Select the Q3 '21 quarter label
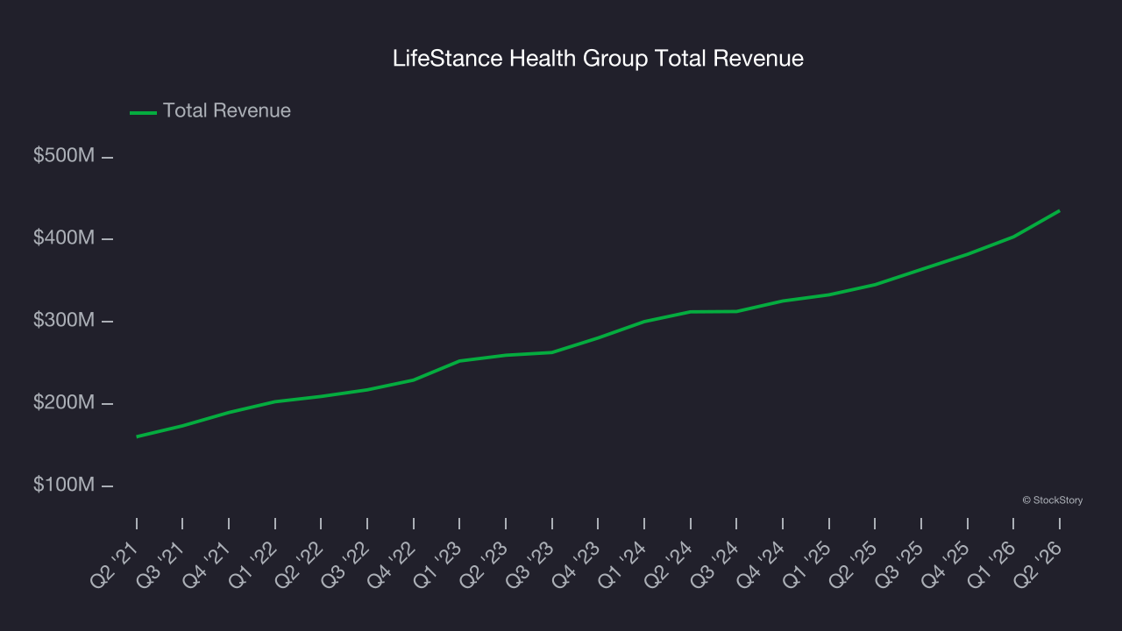1122x631 pixels. pyautogui.click(x=161, y=564)
